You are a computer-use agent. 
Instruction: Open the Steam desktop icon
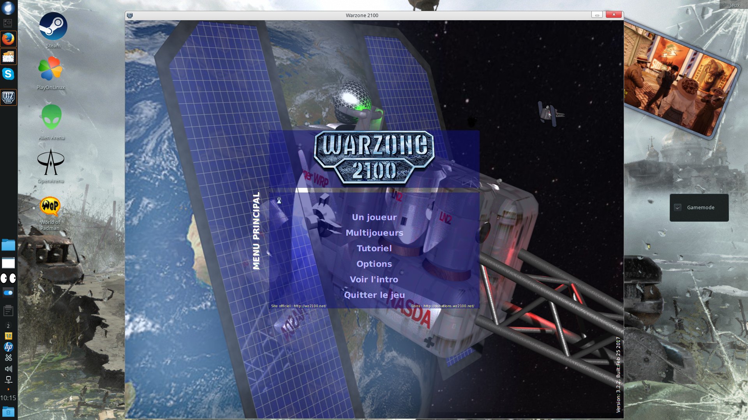tap(53, 26)
